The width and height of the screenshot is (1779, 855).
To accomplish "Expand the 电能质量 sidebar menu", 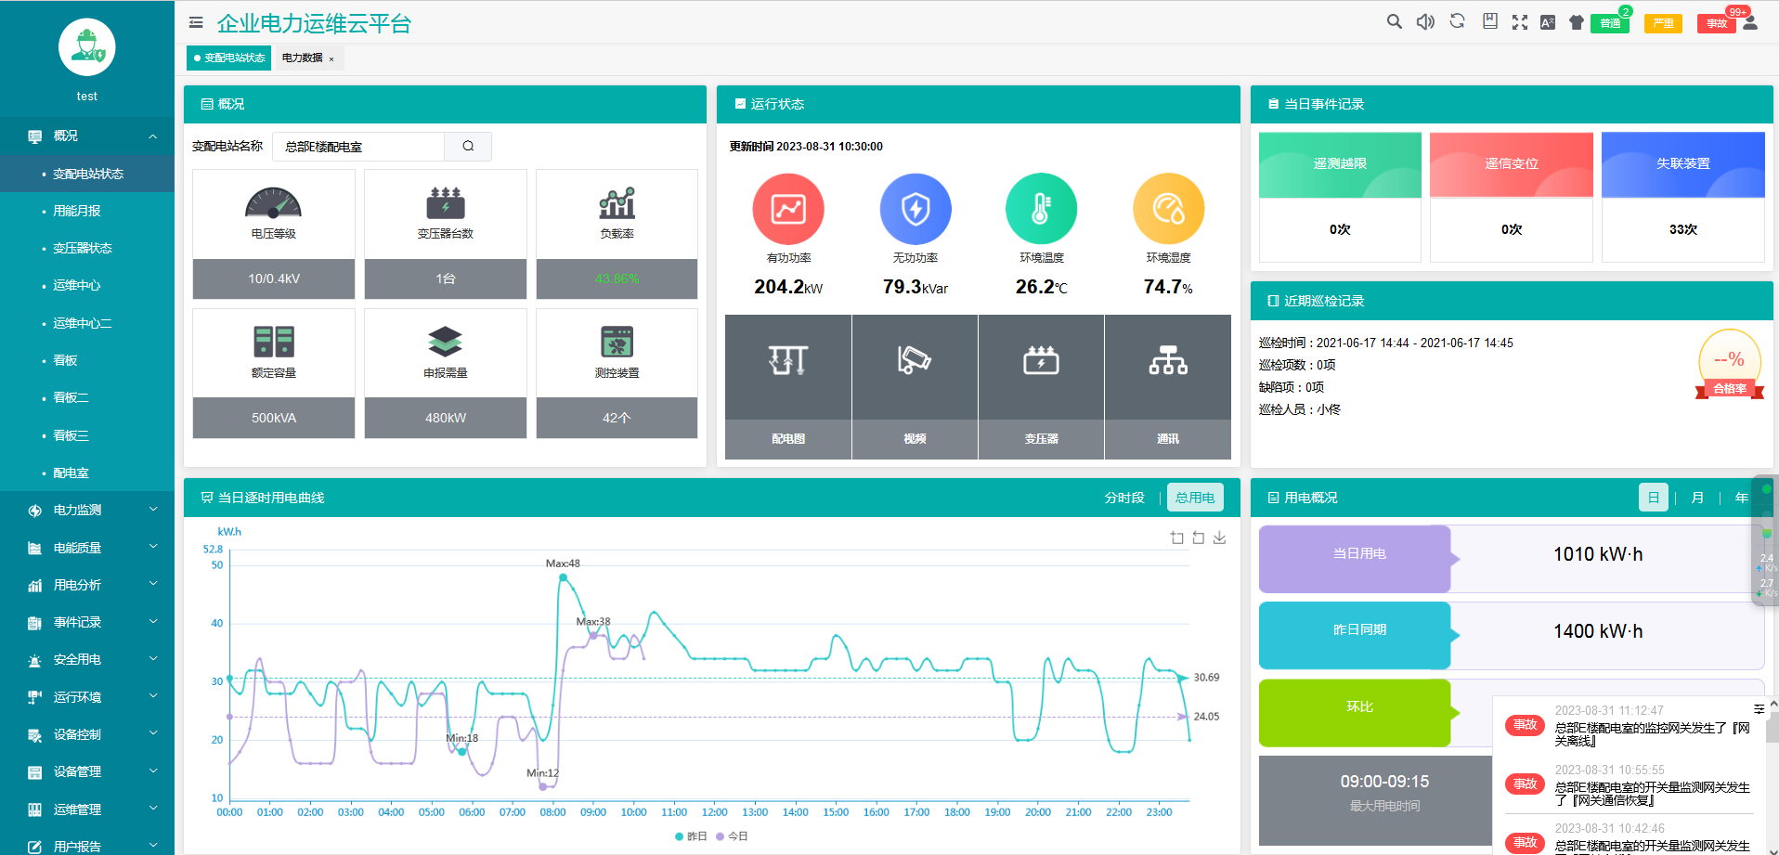I will click(87, 548).
